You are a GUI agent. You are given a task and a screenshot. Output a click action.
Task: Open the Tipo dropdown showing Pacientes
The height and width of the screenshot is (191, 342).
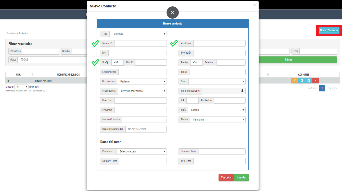tap(138, 34)
